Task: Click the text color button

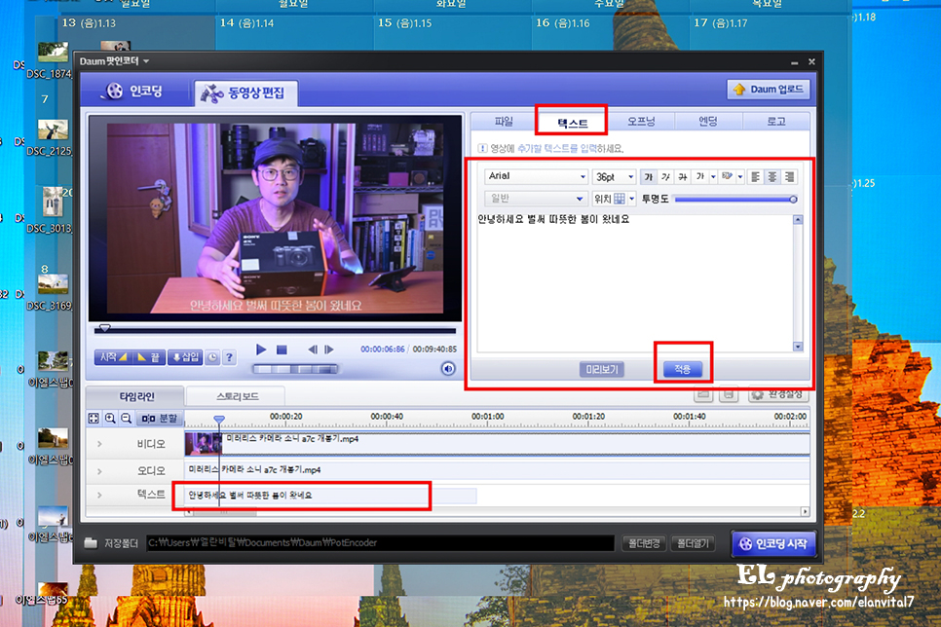Action: point(699,177)
